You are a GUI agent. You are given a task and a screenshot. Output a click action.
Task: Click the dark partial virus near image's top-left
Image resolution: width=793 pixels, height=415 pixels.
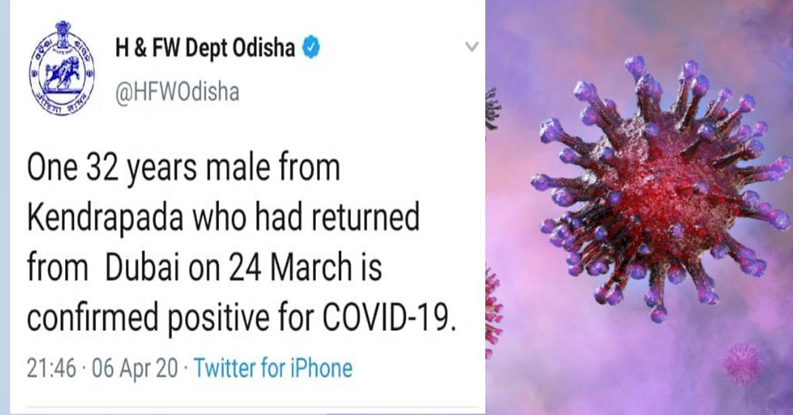point(492,108)
